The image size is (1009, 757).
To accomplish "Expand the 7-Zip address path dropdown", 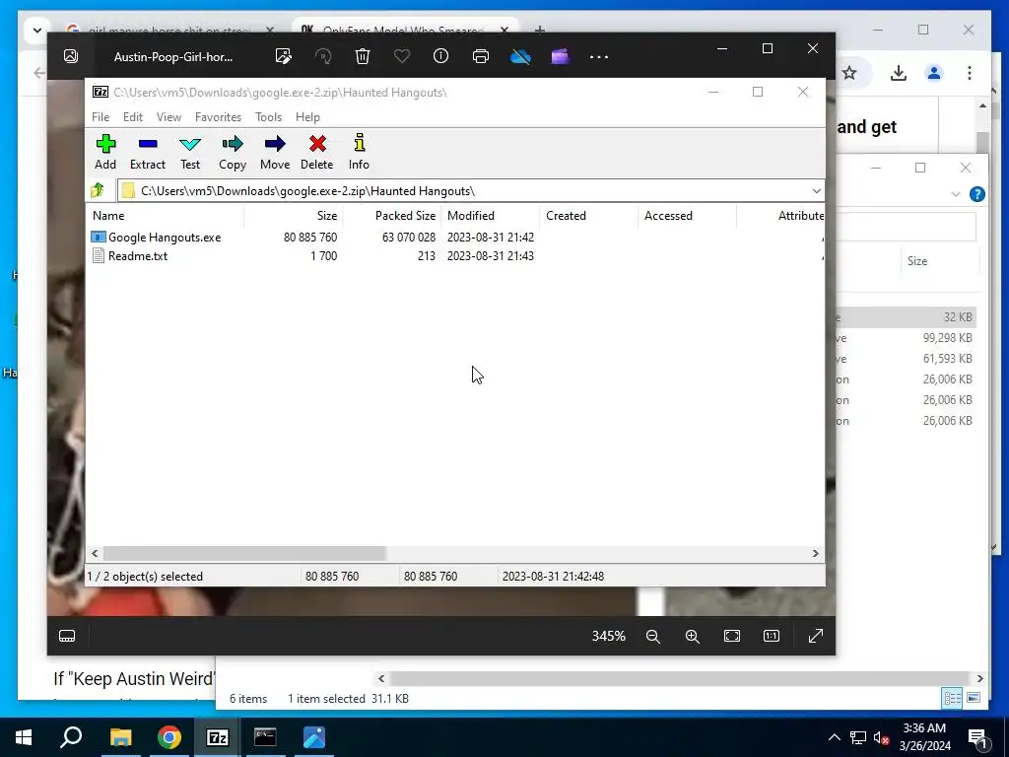I will point(816,191).
